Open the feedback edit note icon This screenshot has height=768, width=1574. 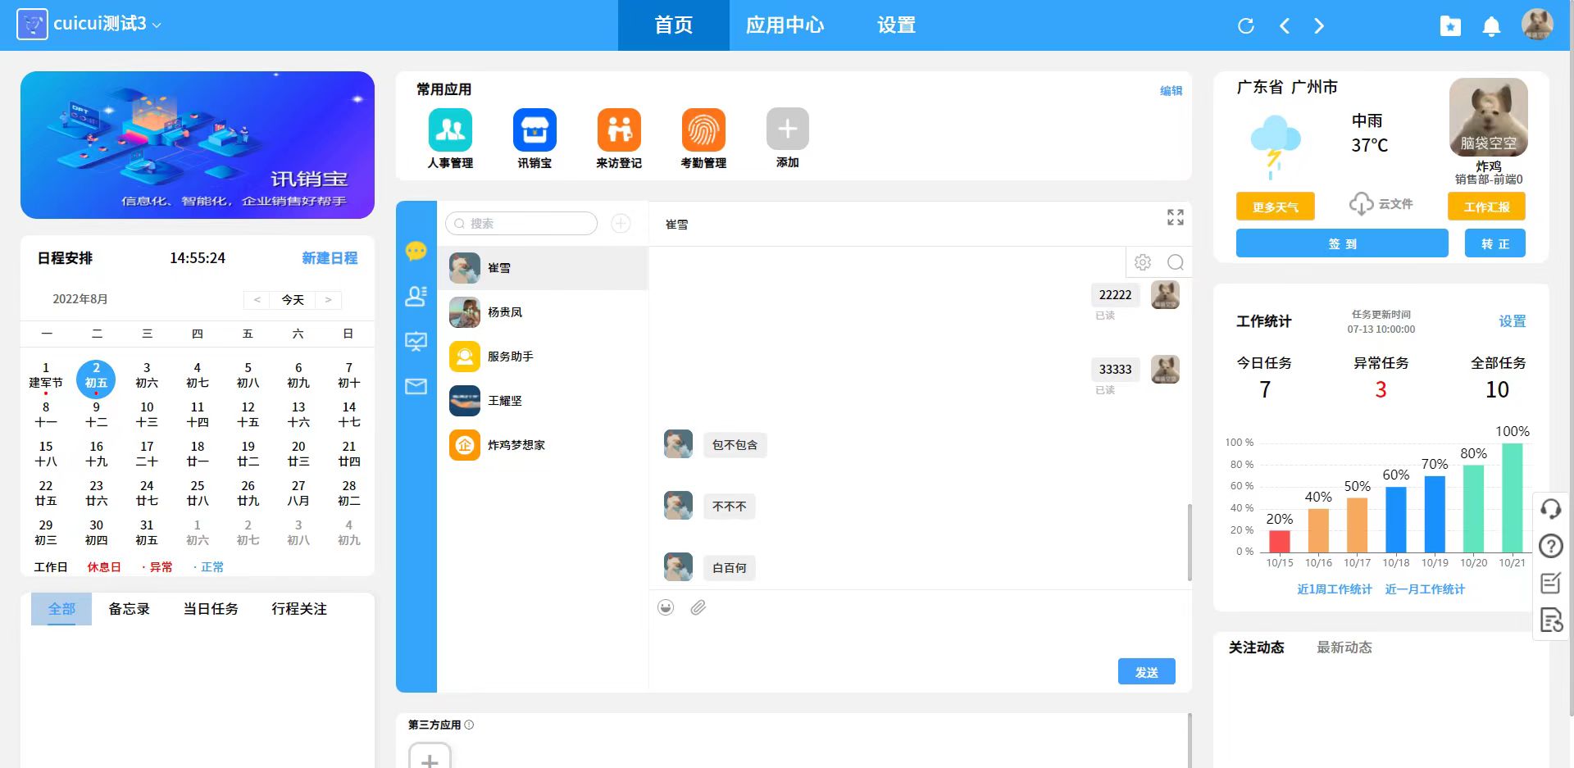(x=1550, y=583)
